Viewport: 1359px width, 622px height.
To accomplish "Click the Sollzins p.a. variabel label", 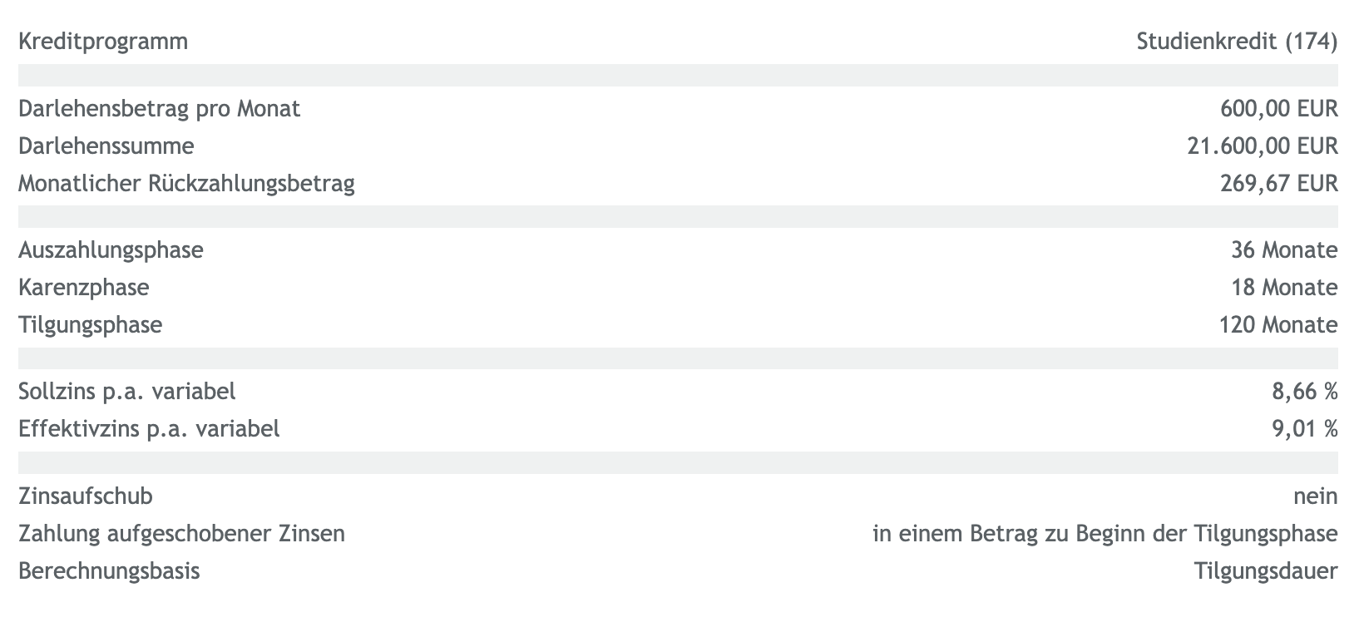I will click(x=127, y=391).
